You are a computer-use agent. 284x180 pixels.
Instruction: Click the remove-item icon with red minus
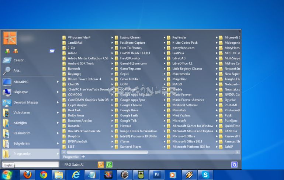[15, 51]
